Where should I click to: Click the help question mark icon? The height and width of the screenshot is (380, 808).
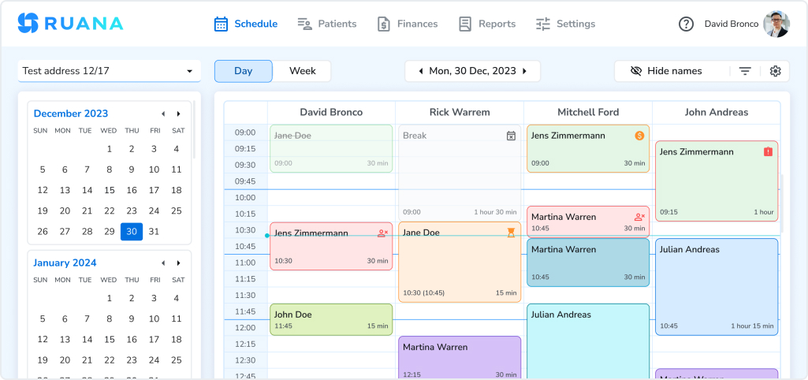[686, 24]
